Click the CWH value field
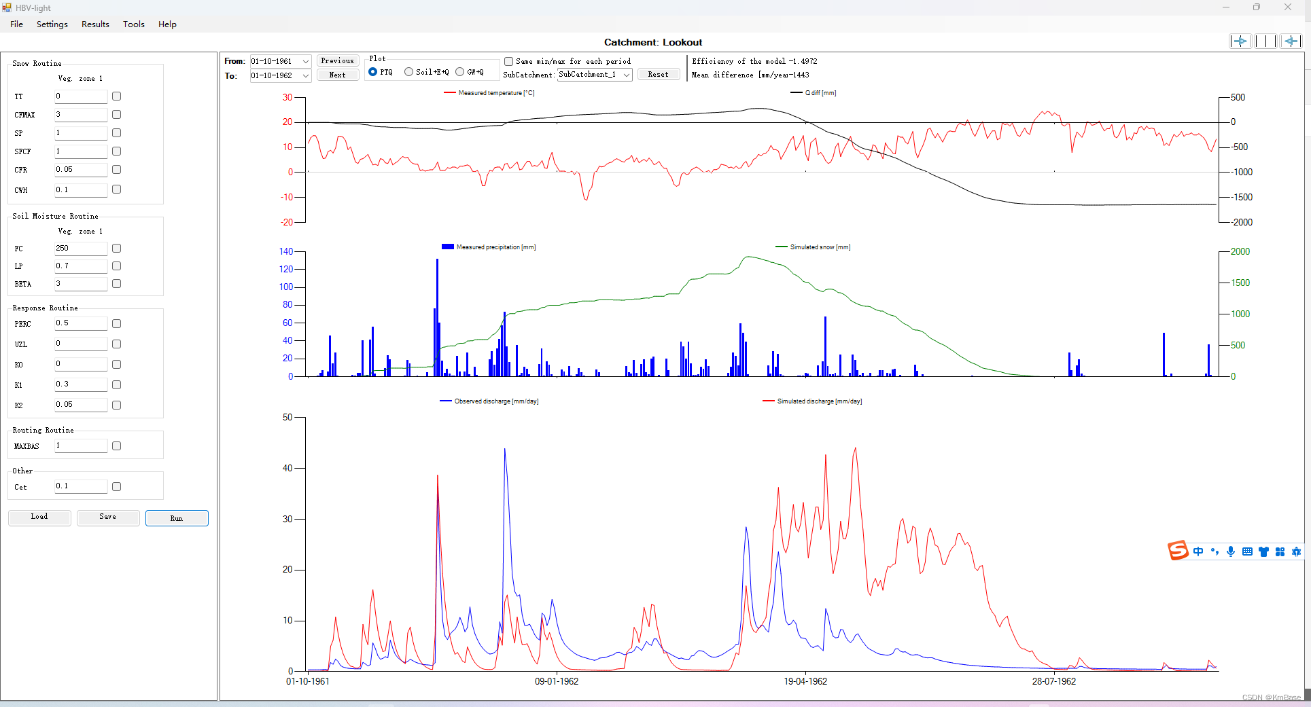 pyautogui.click(x=81, y=190)
